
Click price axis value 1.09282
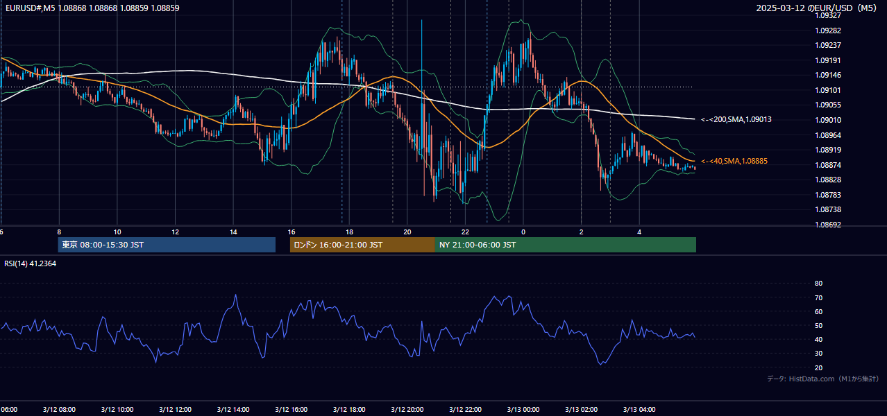pos(827,31)
